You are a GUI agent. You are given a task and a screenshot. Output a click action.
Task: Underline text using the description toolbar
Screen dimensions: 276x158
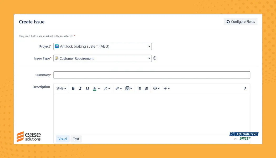point(87,88)
